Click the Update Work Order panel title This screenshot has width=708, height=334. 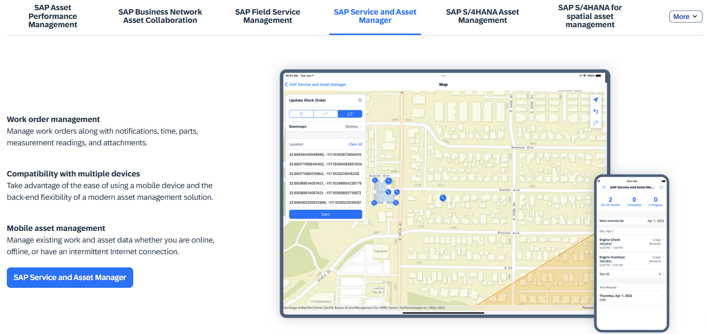pyautogui.click(x=308, y=100)
